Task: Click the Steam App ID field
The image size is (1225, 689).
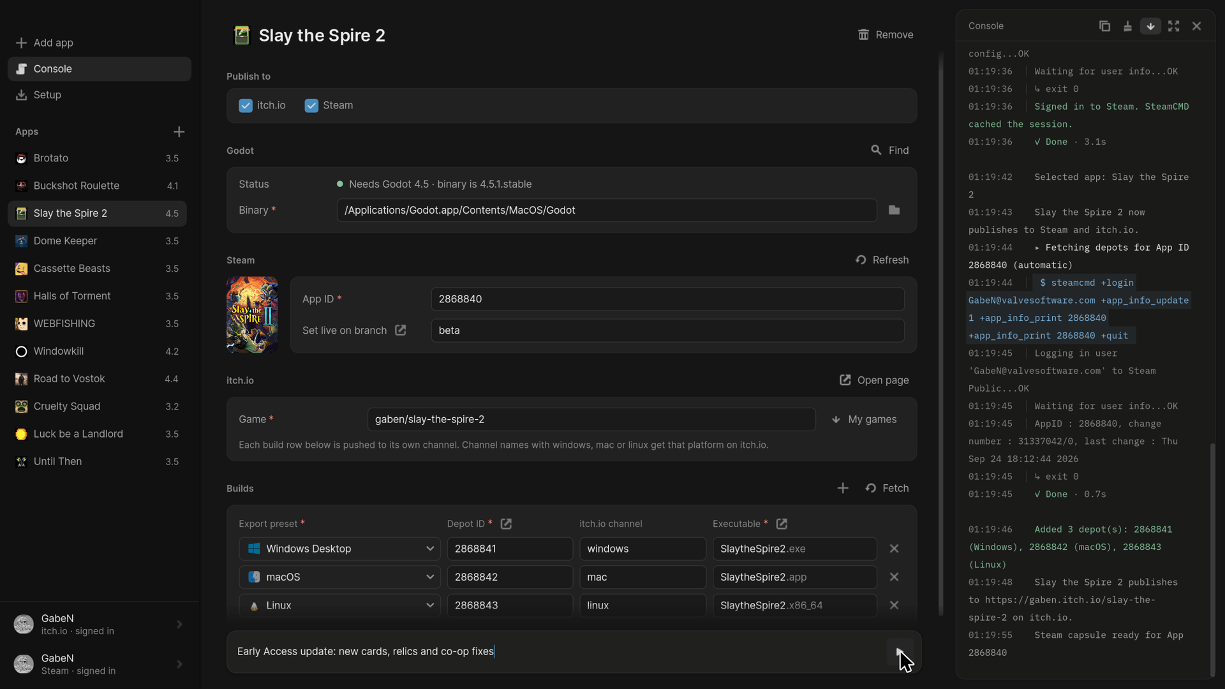Action: (667, 299)
